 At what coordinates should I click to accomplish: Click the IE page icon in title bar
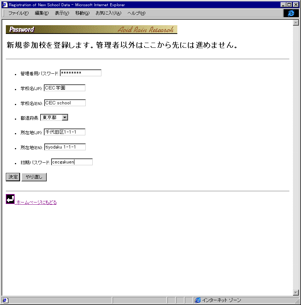tap(5, 5)
